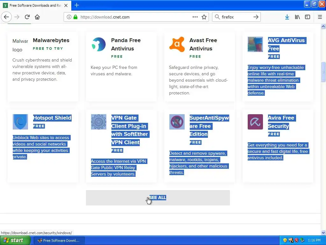
Task: Close the Free Software Downloads tab
Action: pyautogui.click(x=66, y=5)
